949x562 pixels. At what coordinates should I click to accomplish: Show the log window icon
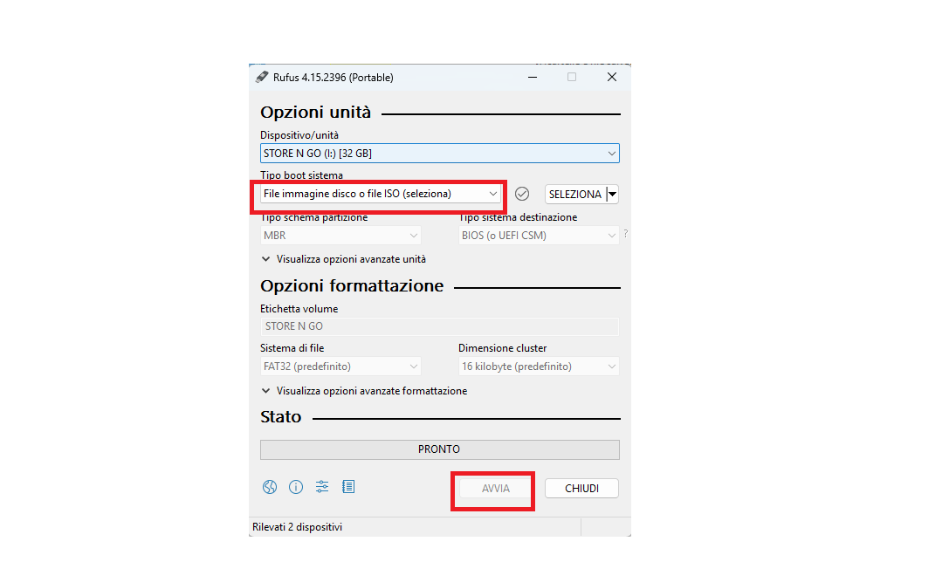pyautogui.click(x=348, y=486)
